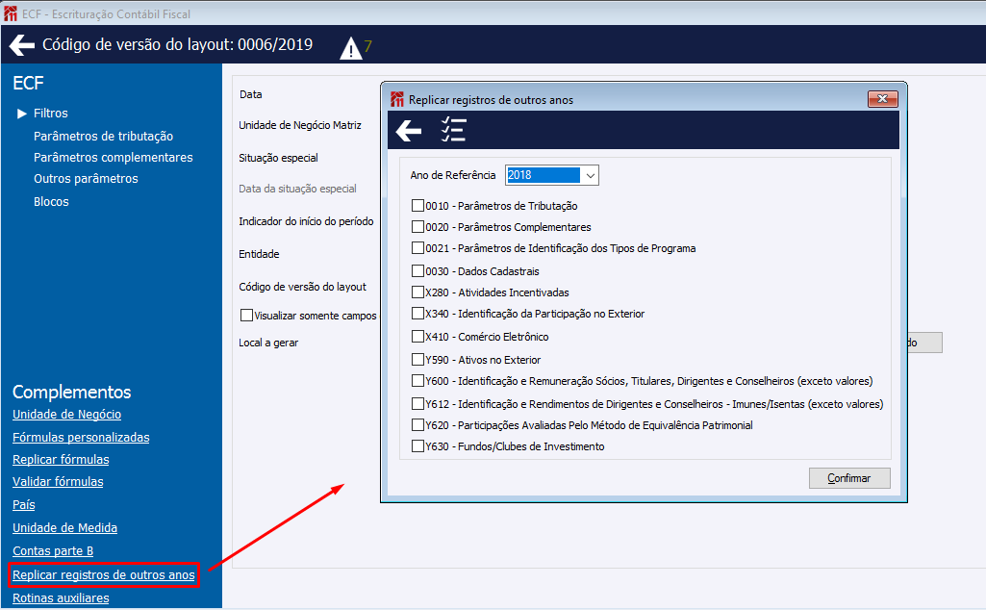Screen dimensions: 986x610
Task: Open Rotinas auxiliares link
Action: (61, 598)
